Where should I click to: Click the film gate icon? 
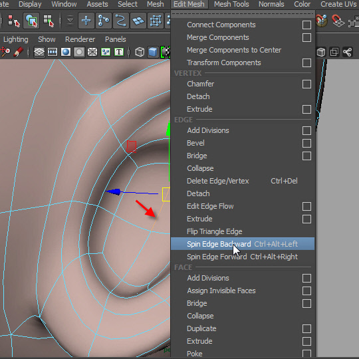[x=53, y=52]
